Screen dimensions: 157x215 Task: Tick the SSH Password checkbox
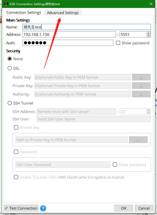[16, 152]
